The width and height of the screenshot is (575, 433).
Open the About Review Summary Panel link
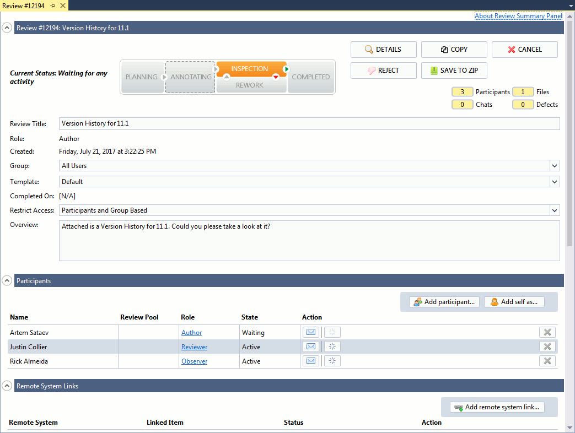[x=518, y=15]
